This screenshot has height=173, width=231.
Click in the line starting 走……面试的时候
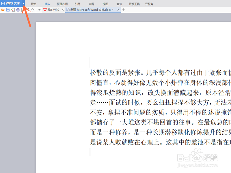point(161,103)
